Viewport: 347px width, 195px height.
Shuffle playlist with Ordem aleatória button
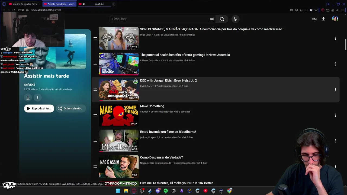click(70, 108)
